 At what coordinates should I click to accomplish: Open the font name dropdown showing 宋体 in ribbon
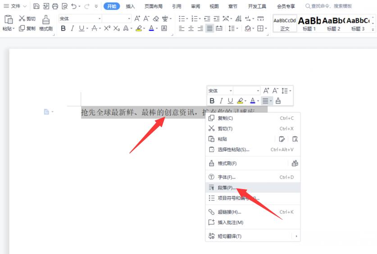(79, 18)
